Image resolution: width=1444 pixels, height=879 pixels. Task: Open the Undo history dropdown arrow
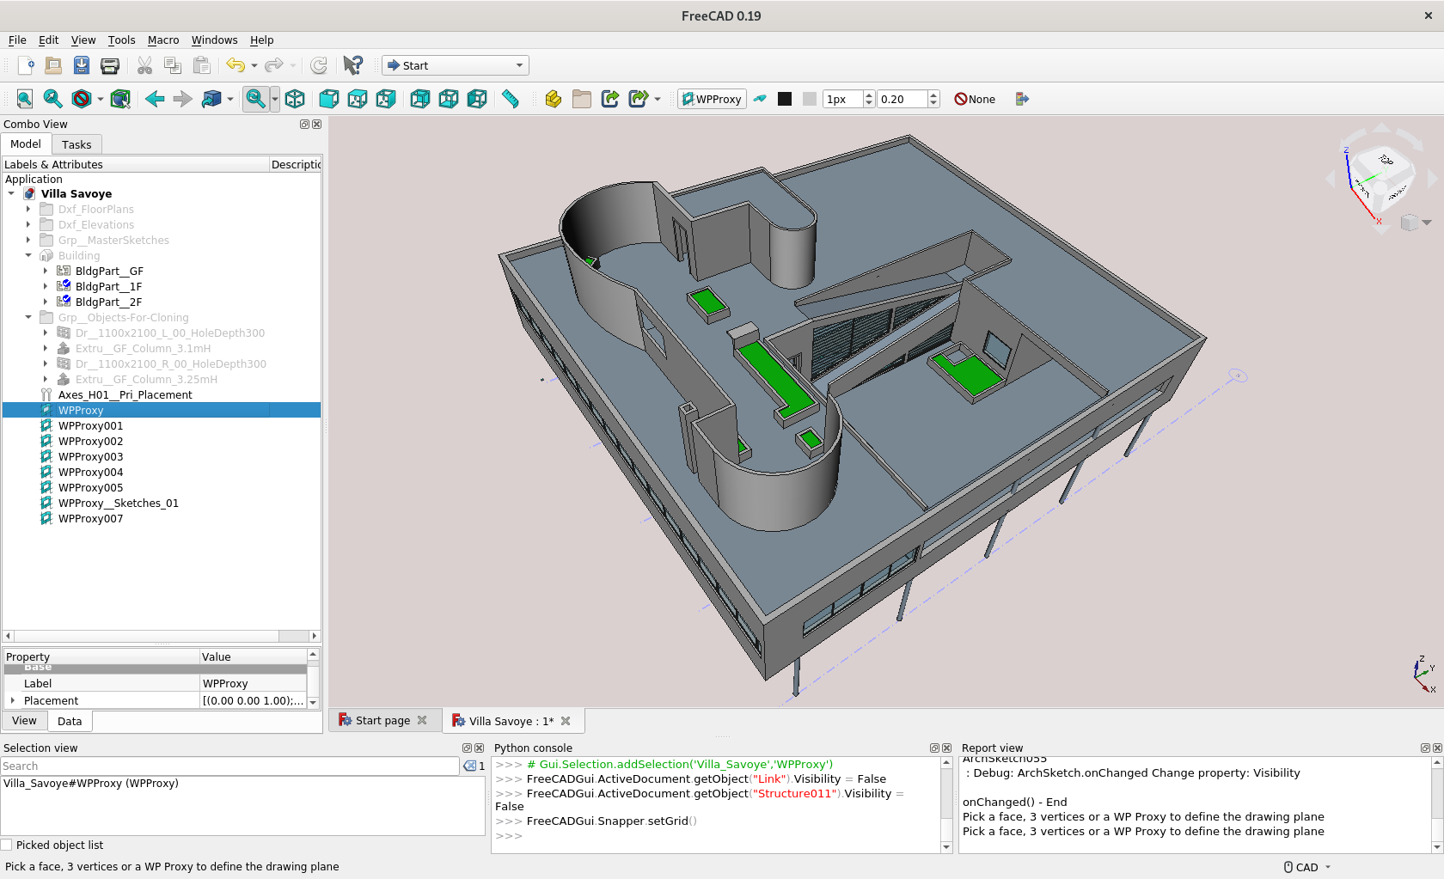click(254, 65)
